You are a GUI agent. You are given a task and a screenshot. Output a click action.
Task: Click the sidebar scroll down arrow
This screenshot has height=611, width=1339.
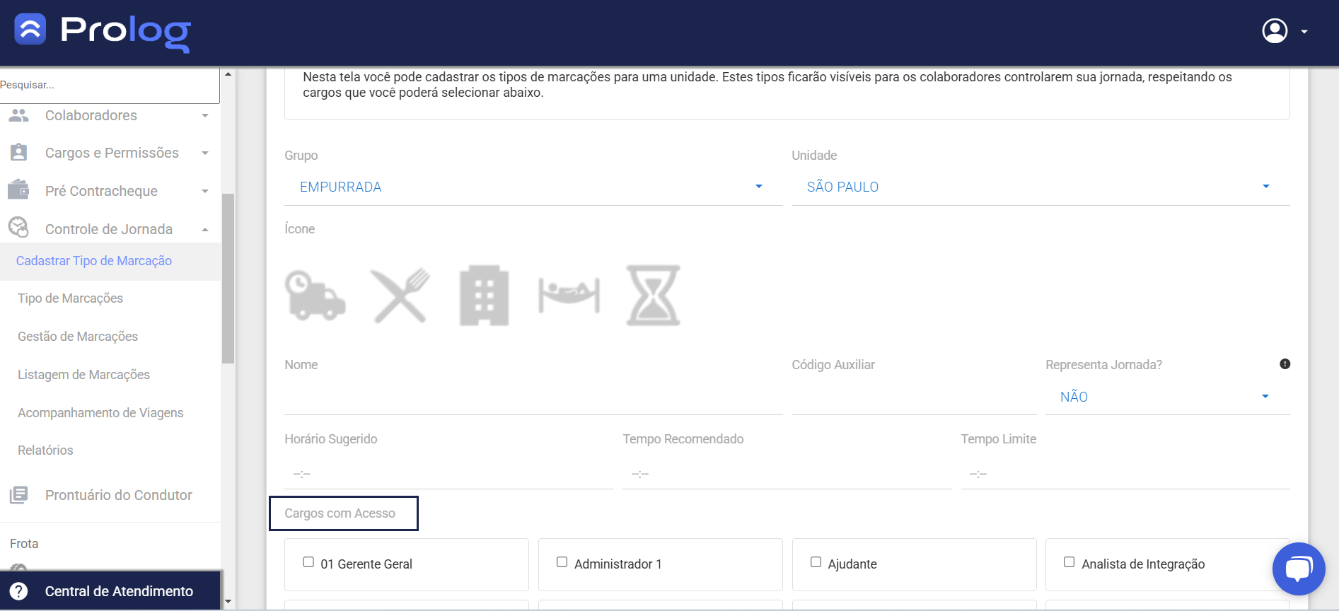point(228,602)
